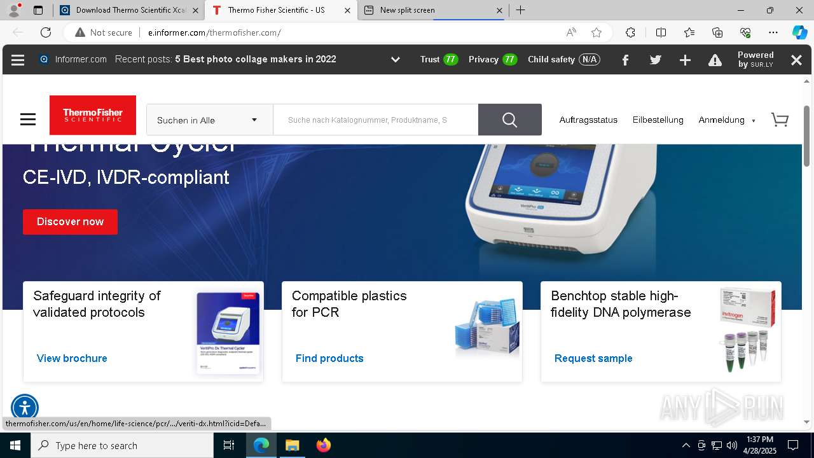The width and height of the screenshot is (814, 458).
Task: Click the Invitrogen polymerase product image
Action: tap(747, 330)
